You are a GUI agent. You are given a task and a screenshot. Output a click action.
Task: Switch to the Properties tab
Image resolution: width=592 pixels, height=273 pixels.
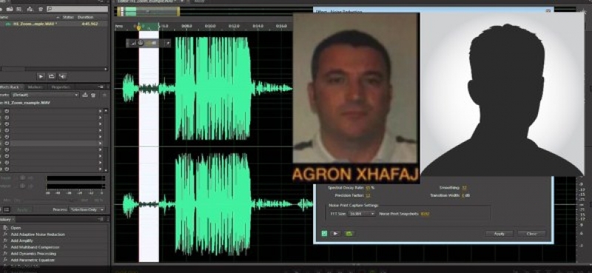tap(61, 87)
